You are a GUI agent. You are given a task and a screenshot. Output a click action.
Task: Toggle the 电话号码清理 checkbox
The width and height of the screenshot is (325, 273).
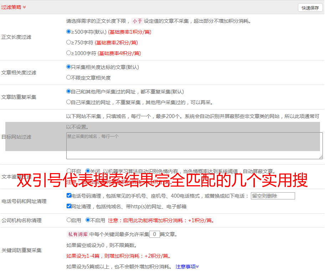(69, 196)
